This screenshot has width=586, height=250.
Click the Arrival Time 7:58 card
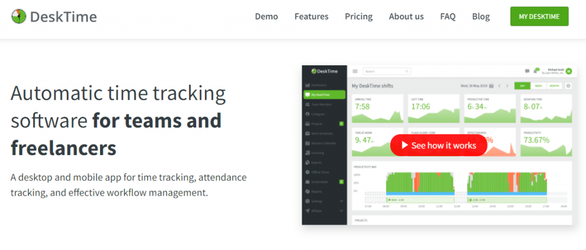[x=378, y=109]
